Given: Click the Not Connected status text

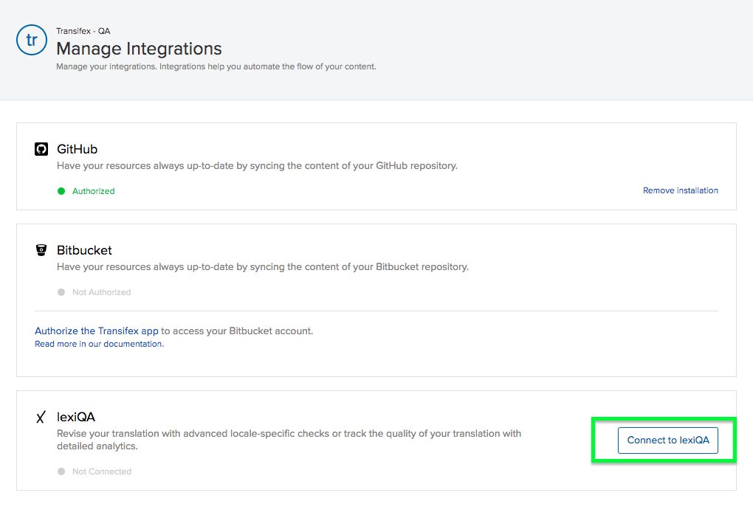Looking at the screenshot, I should 102,471.
